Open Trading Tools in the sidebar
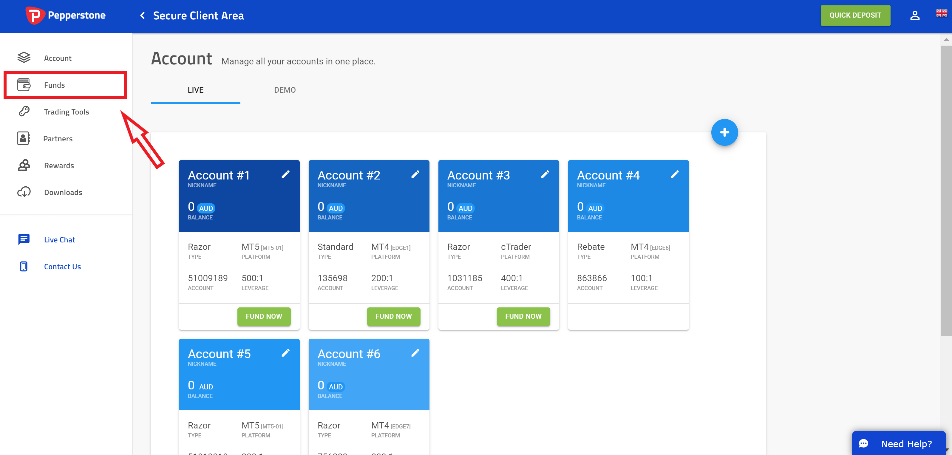Screen dimensions: 952x455 [66, 112]
